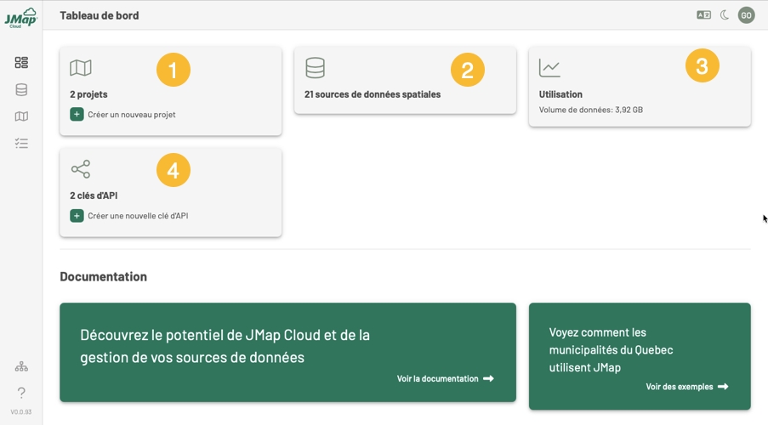Click green plus beside Créer un nouveau projet
The image size is (768, 425).
tap(77, 115)
